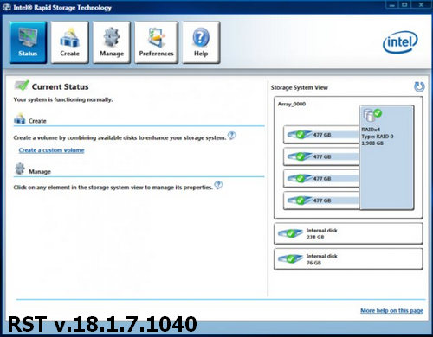Select the fourth 477 GB array disk

click(321, 200)
